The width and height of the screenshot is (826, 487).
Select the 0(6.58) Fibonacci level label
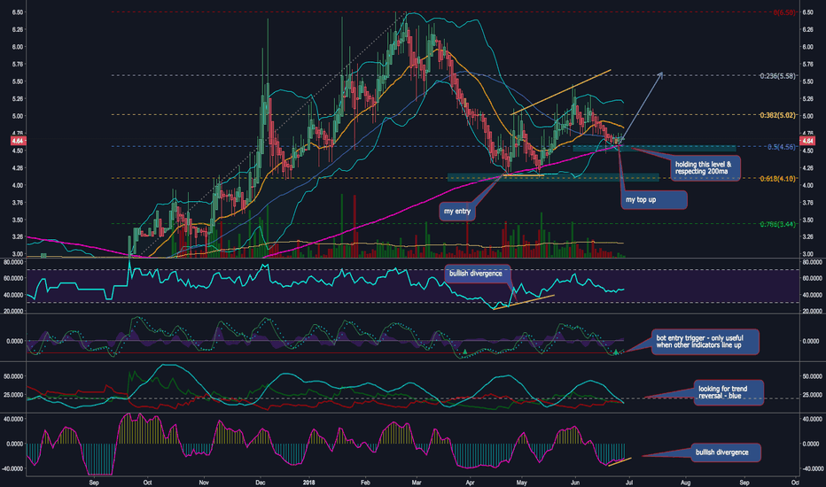tap(783, 12)
